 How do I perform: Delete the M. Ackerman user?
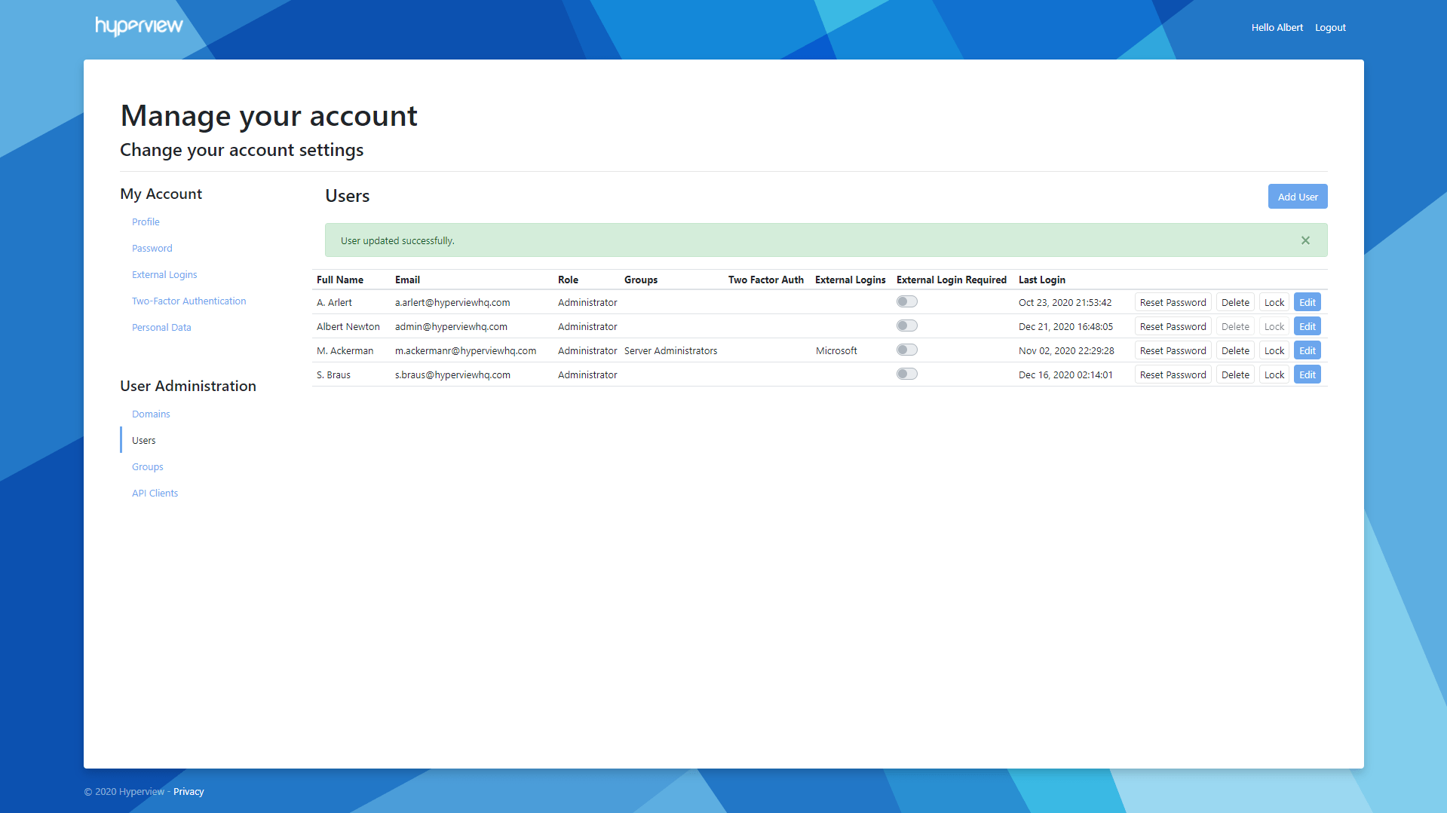coord(1235,350)
